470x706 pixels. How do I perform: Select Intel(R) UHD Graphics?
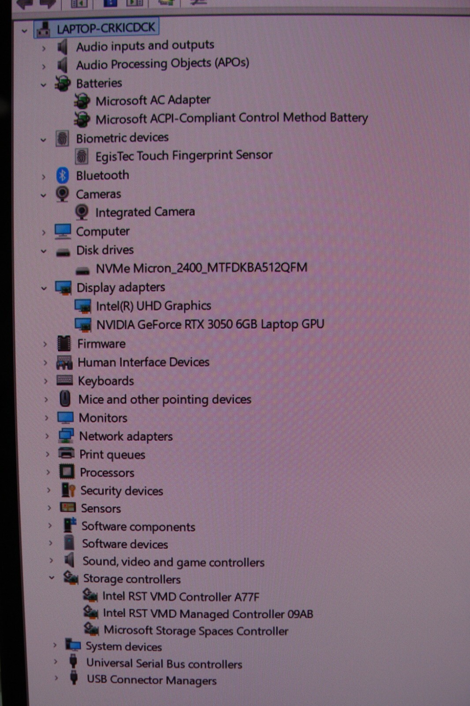(x=153, y=306)
